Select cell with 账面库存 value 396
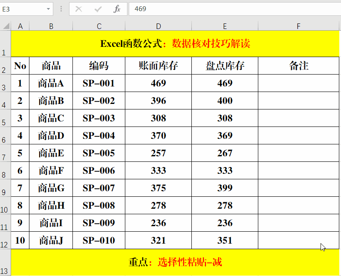 click(158, 101)
